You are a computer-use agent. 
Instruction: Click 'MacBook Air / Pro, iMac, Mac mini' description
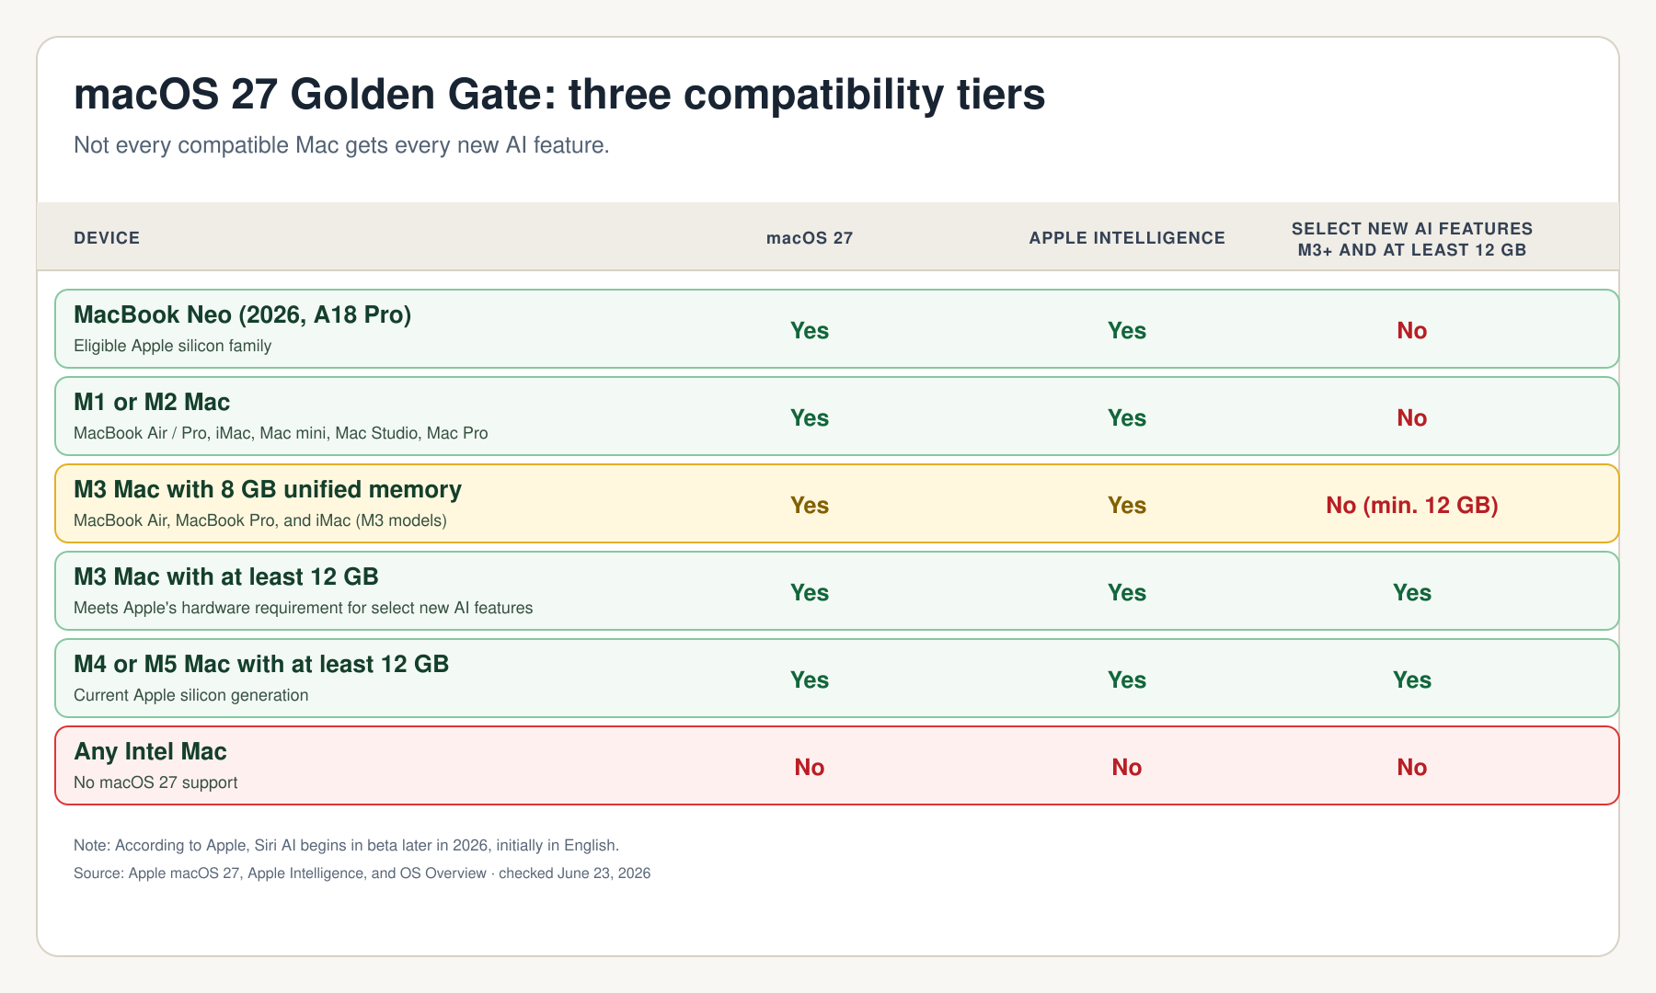click(x=281, y=433)
